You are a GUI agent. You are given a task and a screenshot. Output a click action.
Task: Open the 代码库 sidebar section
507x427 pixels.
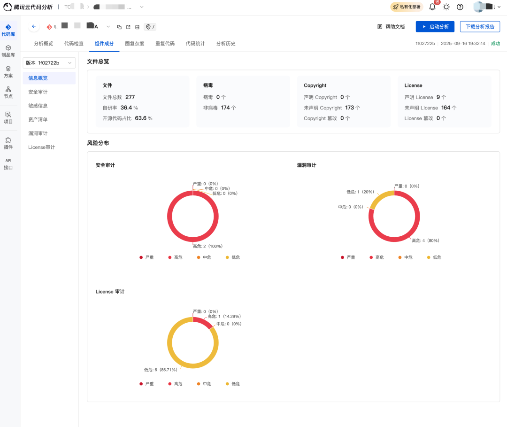pyautogui.click(x=8, y=30)
